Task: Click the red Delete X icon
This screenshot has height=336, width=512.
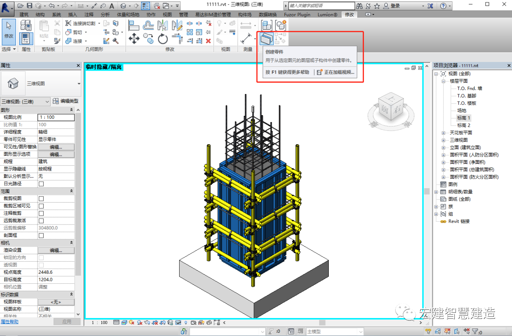Action: pyautogui.click(x=208, y=41)
